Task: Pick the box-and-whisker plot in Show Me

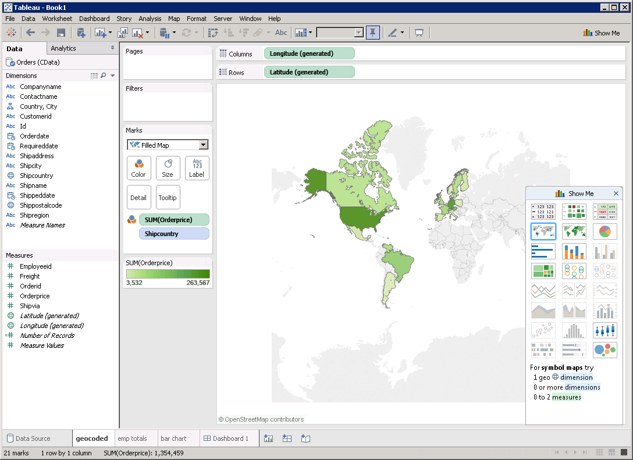Action: [604, 330]
